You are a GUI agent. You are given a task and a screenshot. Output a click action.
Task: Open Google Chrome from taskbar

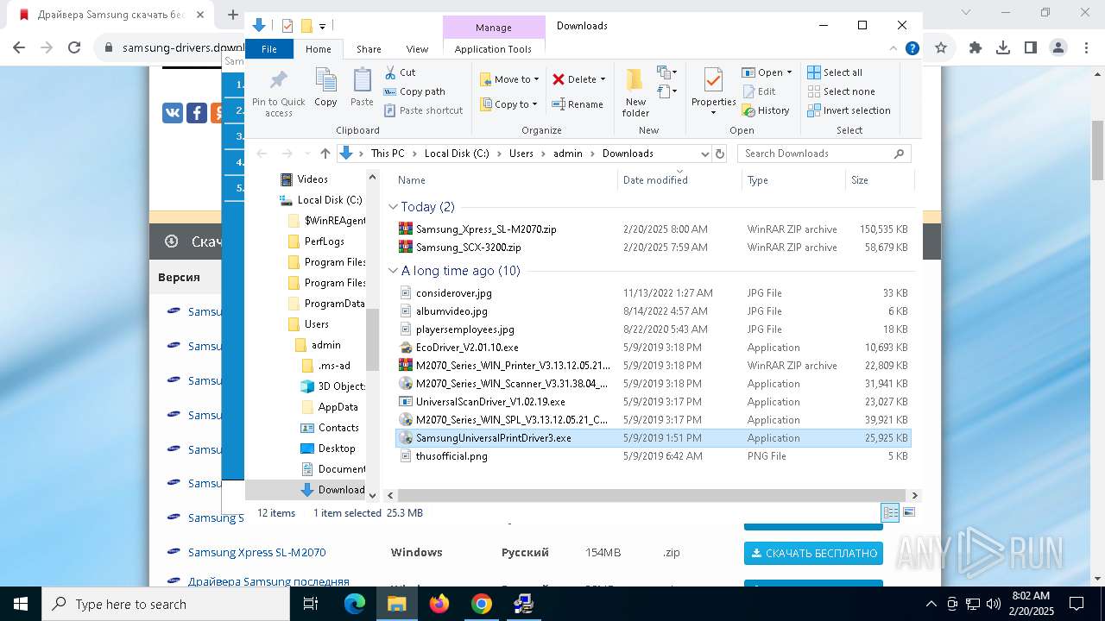(x=482, y=604)
